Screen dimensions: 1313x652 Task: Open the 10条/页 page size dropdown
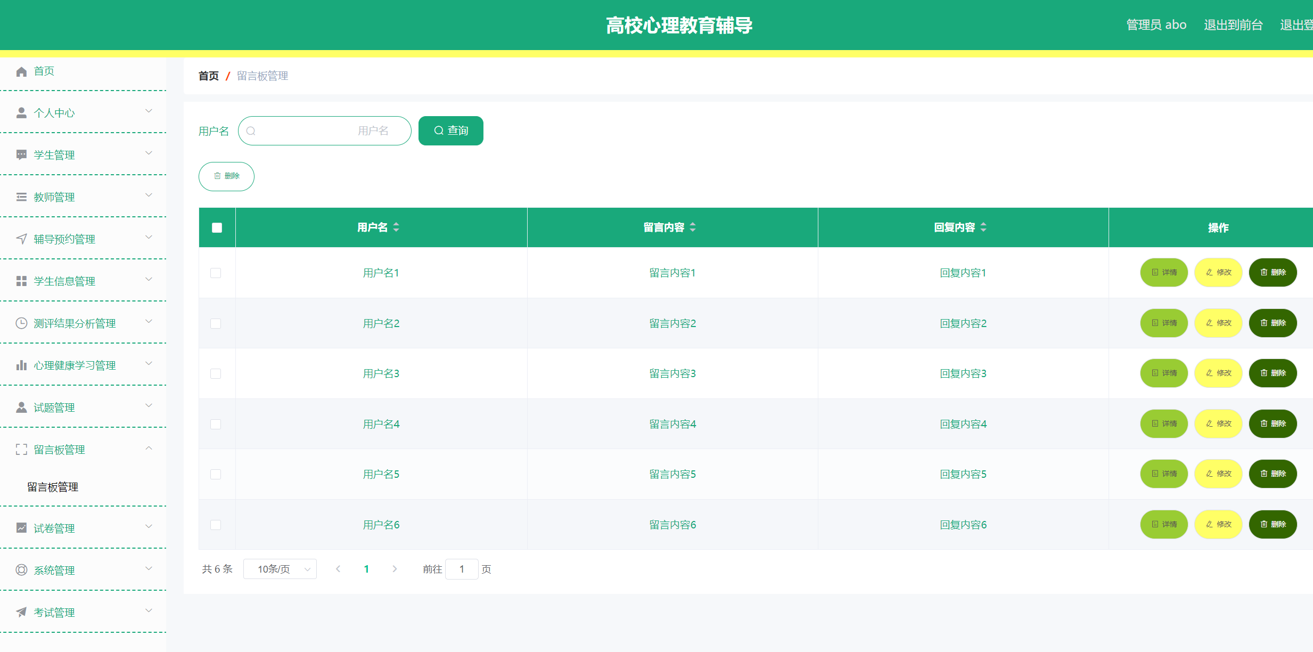(x=280, y=569)
